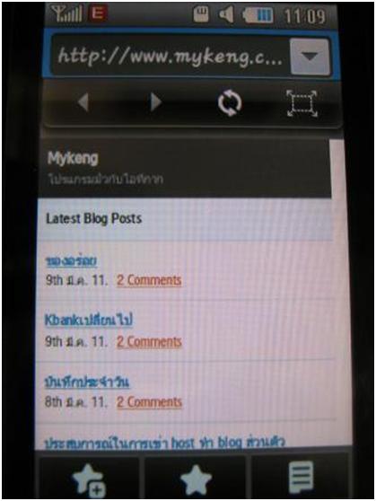Image resolution: width=376 pixels, height=501 pixels.
Task: Tap the Mykeng site title header
Action: click(73, 158)
